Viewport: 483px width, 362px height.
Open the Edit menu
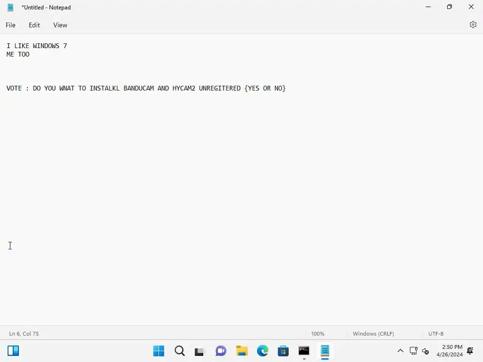pyautogui.click(x=34, y=25)
